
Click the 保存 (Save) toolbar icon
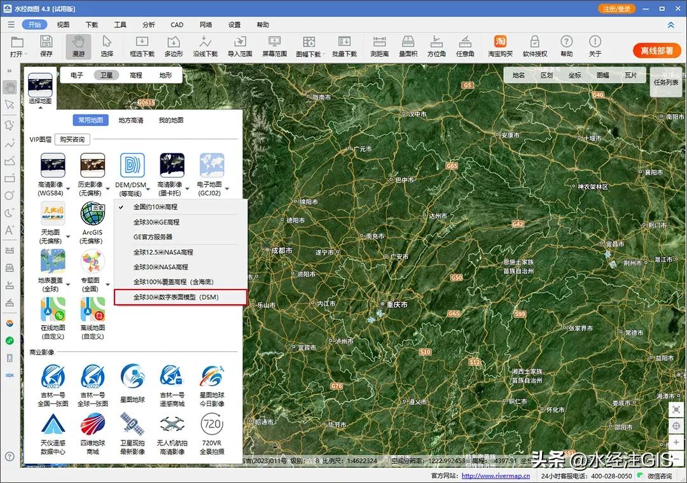point(46,46)
